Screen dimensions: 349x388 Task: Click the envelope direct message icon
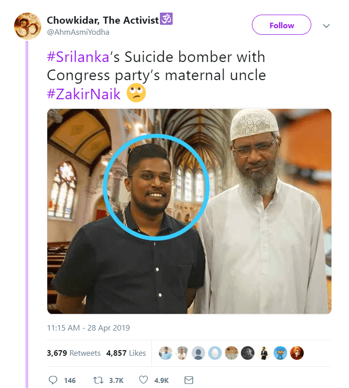[189, 380]
